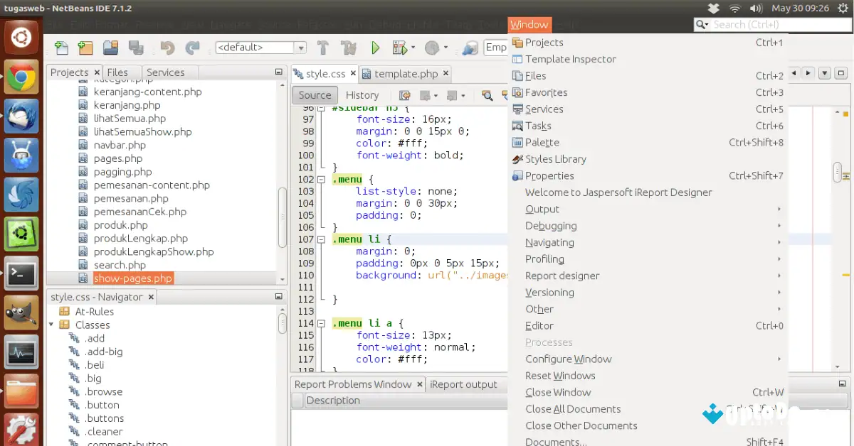854x446 pixels.
Task: Select show-pages.php in the Projects tree
Action: [x=132, y=278]
